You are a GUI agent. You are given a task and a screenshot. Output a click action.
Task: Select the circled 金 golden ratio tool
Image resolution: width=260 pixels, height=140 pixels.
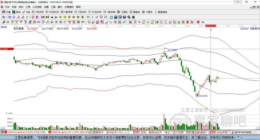pos(148,22)
